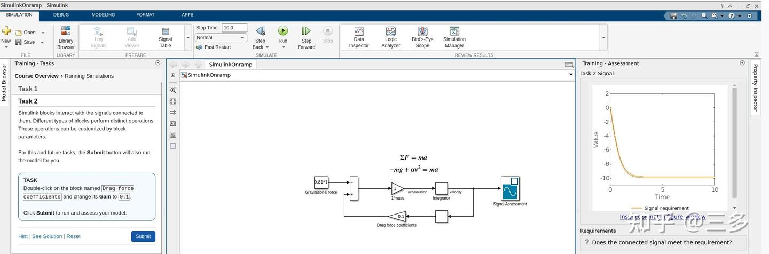
Task: Click the sample time arrows palette icon
Action: pyautogui.click(x=173, y=113)
